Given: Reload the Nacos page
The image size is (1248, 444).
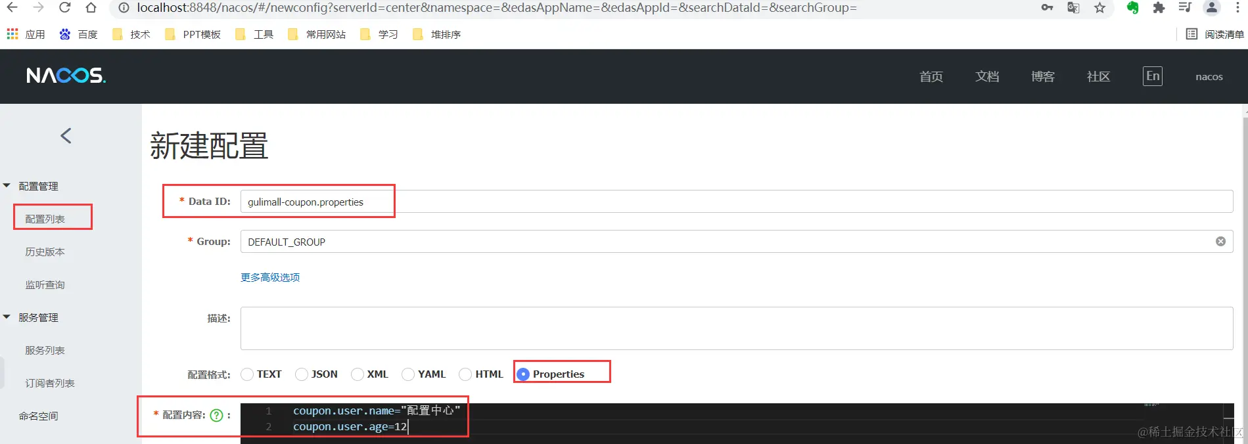Looking at the screenshot, I should point(64,7).
